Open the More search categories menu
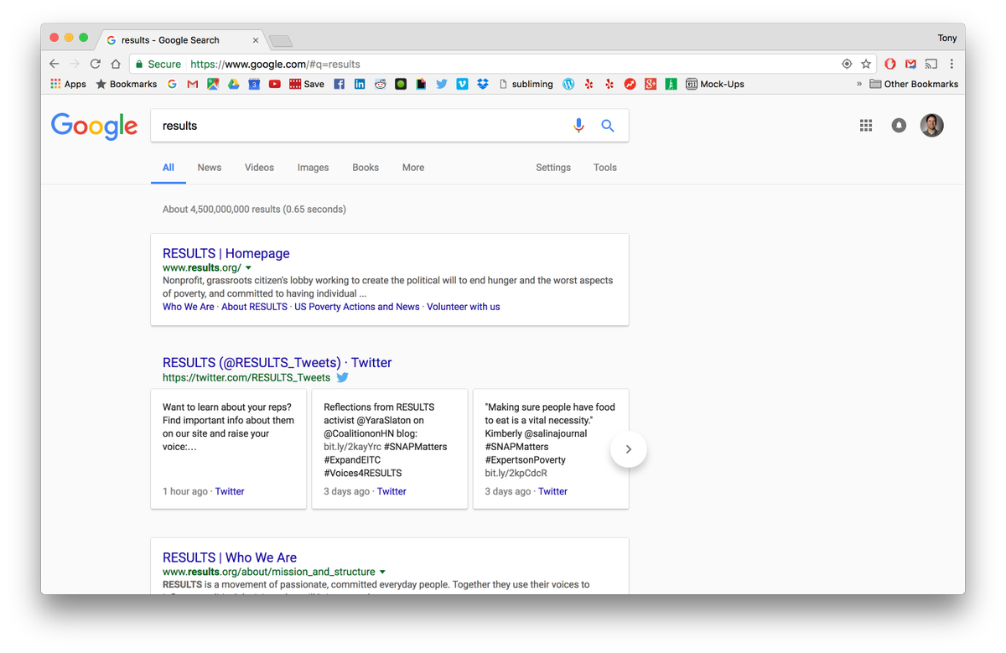 click(413, 168)
